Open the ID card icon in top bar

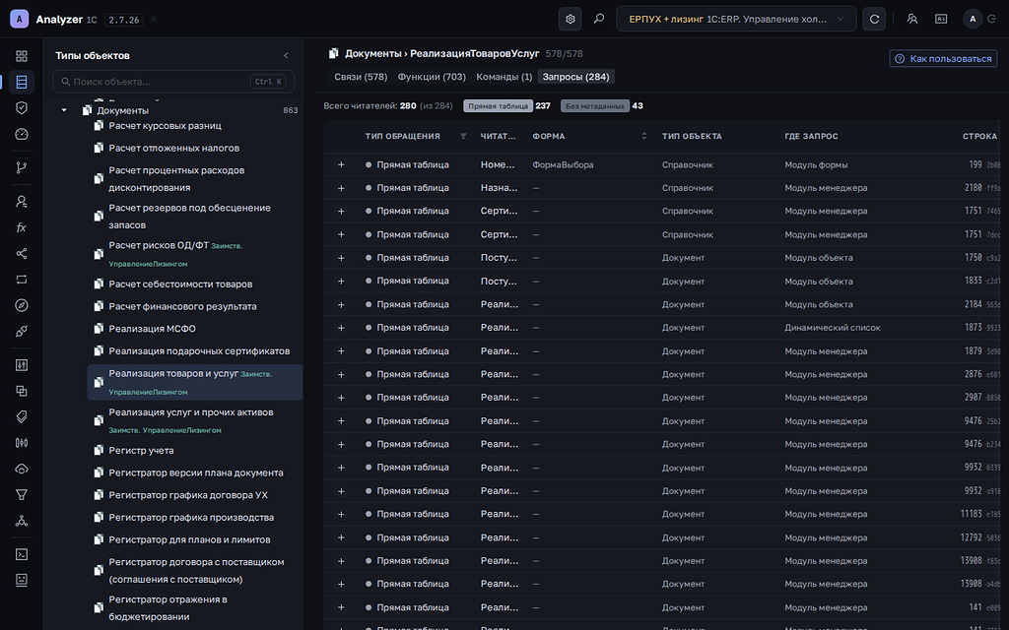[x=941, y=20]
